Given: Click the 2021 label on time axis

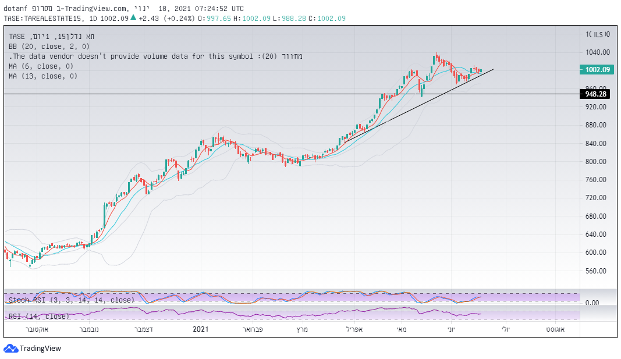Looking at the screenshot, I should (x=200, y=329).
